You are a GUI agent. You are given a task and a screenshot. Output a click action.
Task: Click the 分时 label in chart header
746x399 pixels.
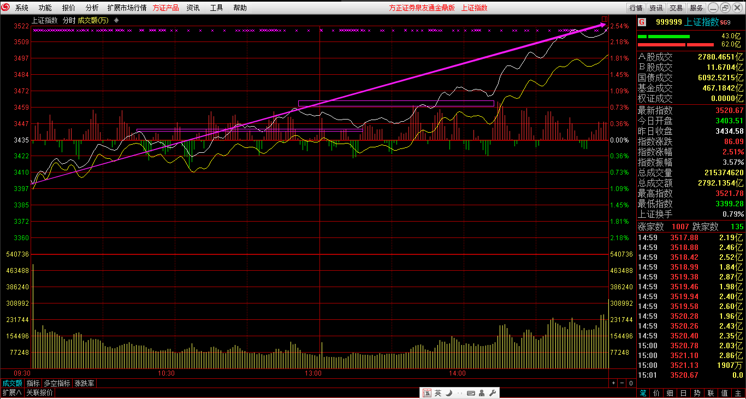[69, 20]
